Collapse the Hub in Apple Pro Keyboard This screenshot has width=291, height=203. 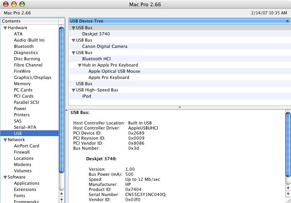(x=80, y=65)
